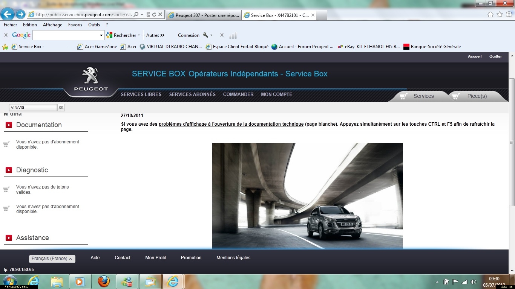This screenshot has width=515, height=289.
Task: Open eBay KIT ETHANOL E85 bookmark
Action: (x=369, y=47)
